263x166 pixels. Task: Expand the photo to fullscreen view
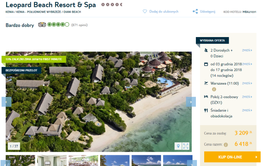click(x=186, y=146)
